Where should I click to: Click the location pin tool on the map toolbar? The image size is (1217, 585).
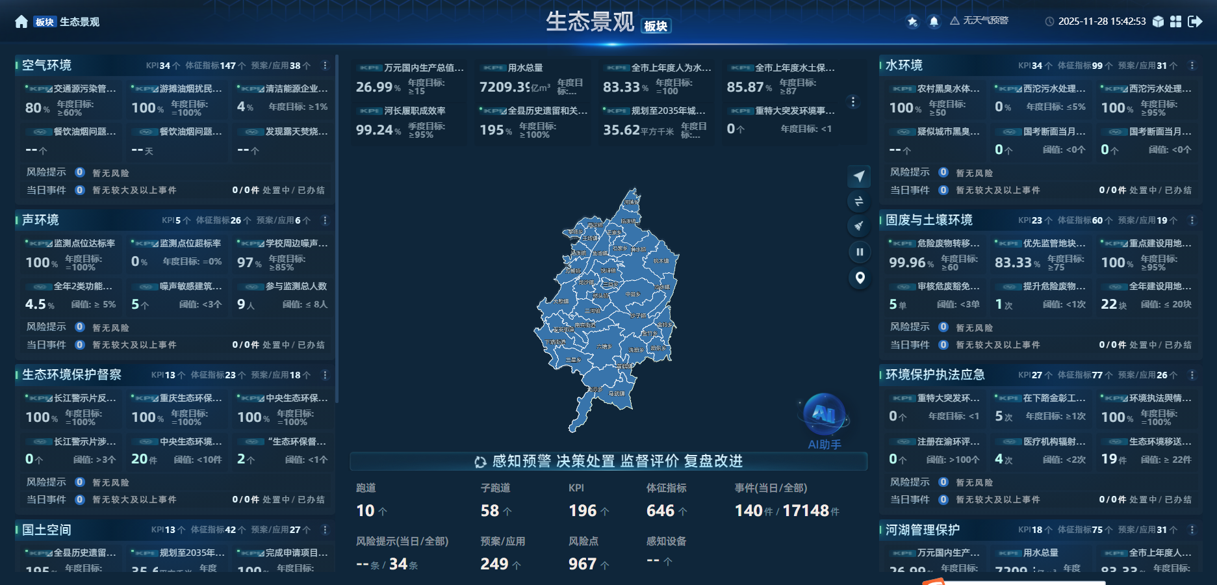pos(859,278)
